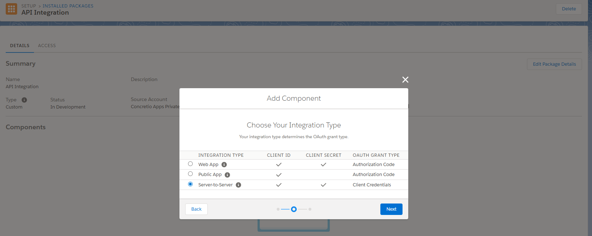Click the Web App row checkmark under Client Secret

[x=324, y=165]
